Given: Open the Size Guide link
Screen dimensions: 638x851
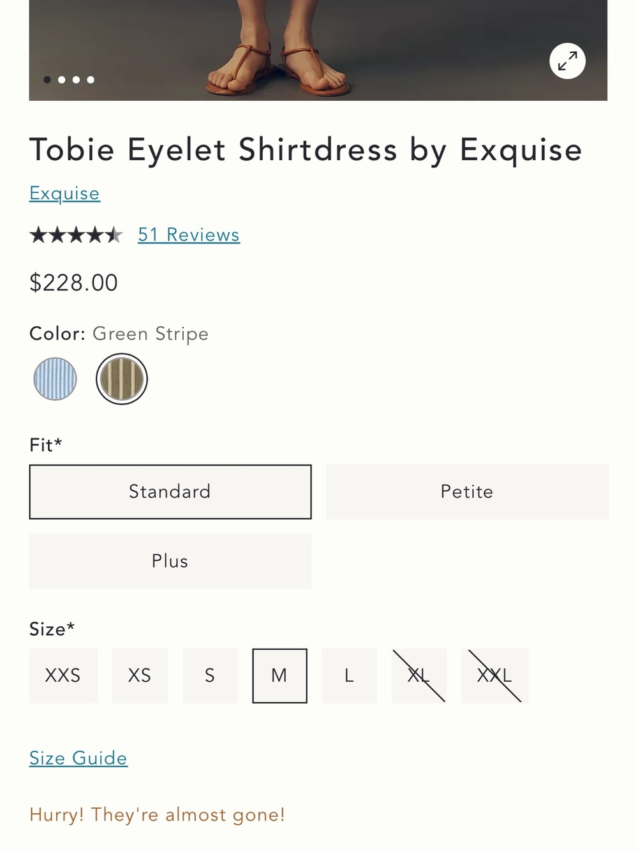Looking at the screenshot, I should coord(78,758).
